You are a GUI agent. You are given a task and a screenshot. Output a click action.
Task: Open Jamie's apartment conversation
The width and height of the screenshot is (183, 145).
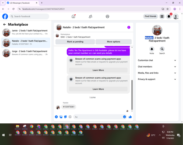[26, 32]
